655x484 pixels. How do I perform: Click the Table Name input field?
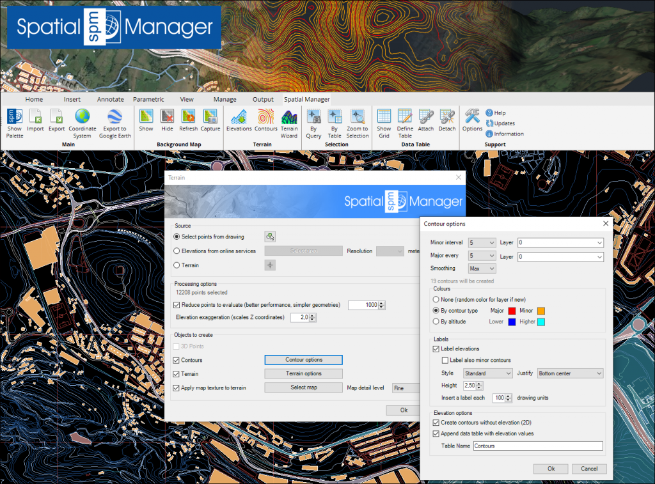(x=538, y=446)
